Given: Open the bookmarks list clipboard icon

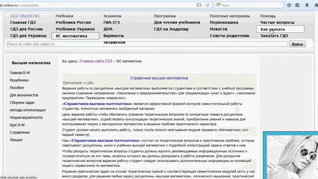Looking at the screenshot, I should click(297, 5).
